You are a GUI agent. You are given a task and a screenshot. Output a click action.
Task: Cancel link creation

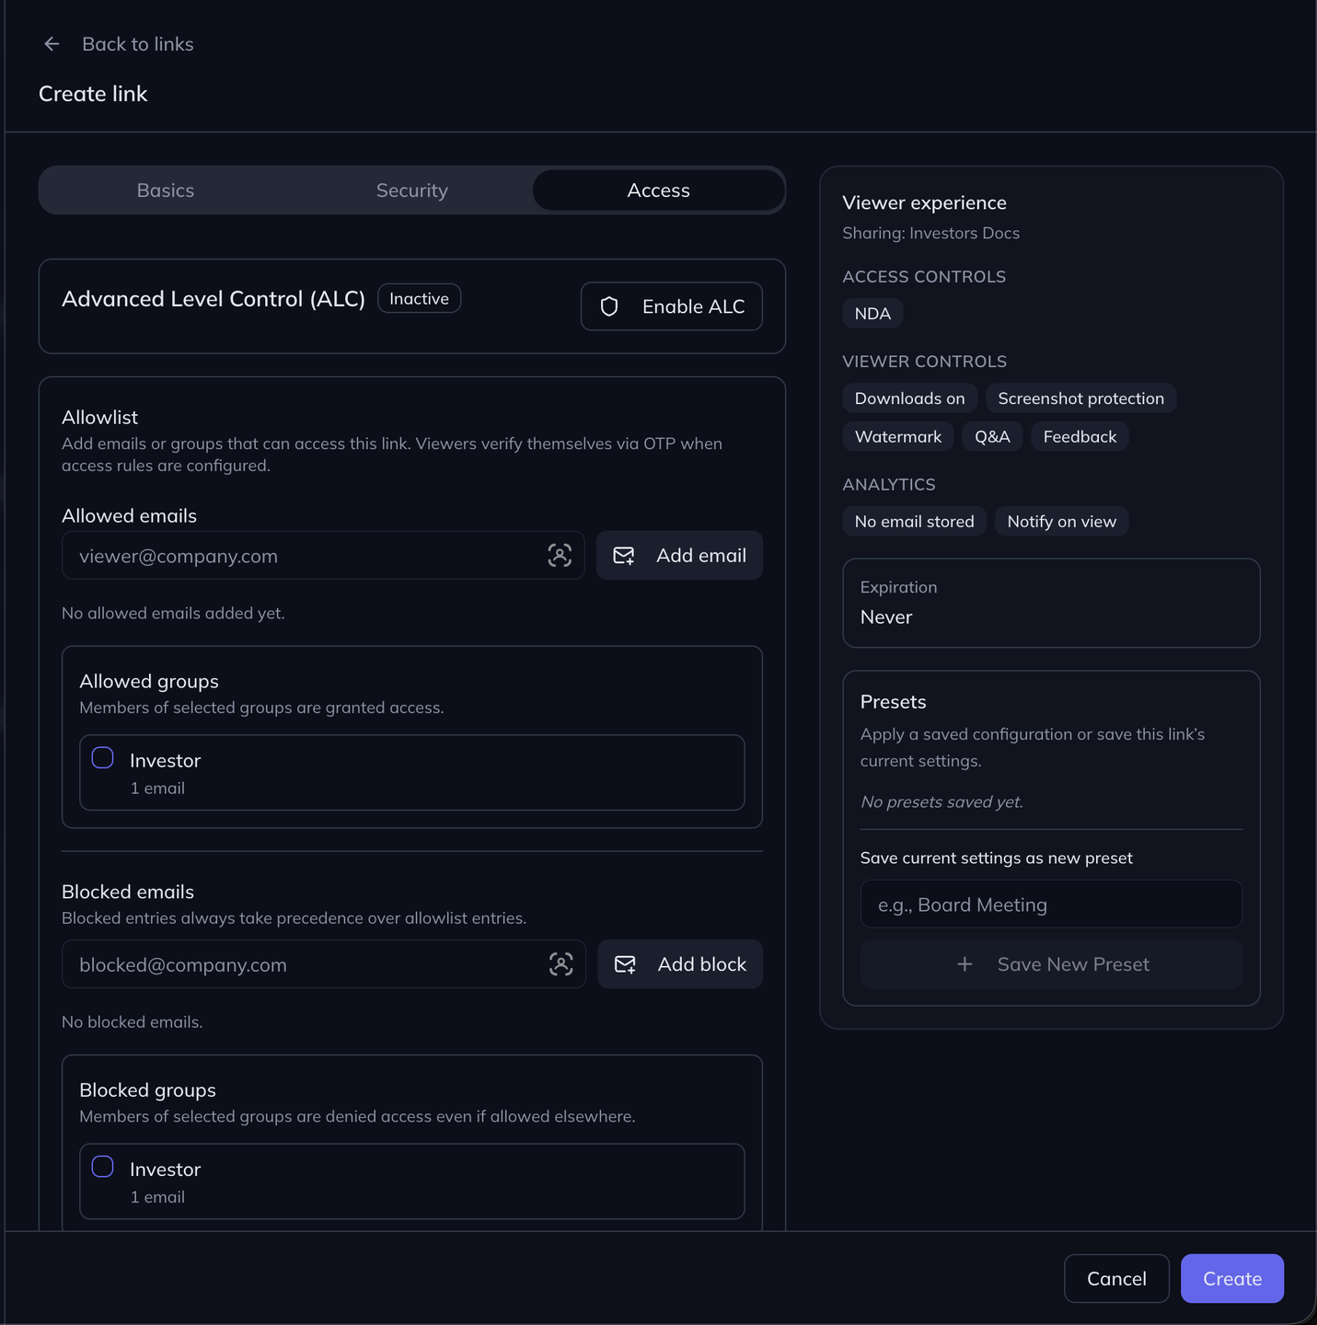point(1115,1278)
